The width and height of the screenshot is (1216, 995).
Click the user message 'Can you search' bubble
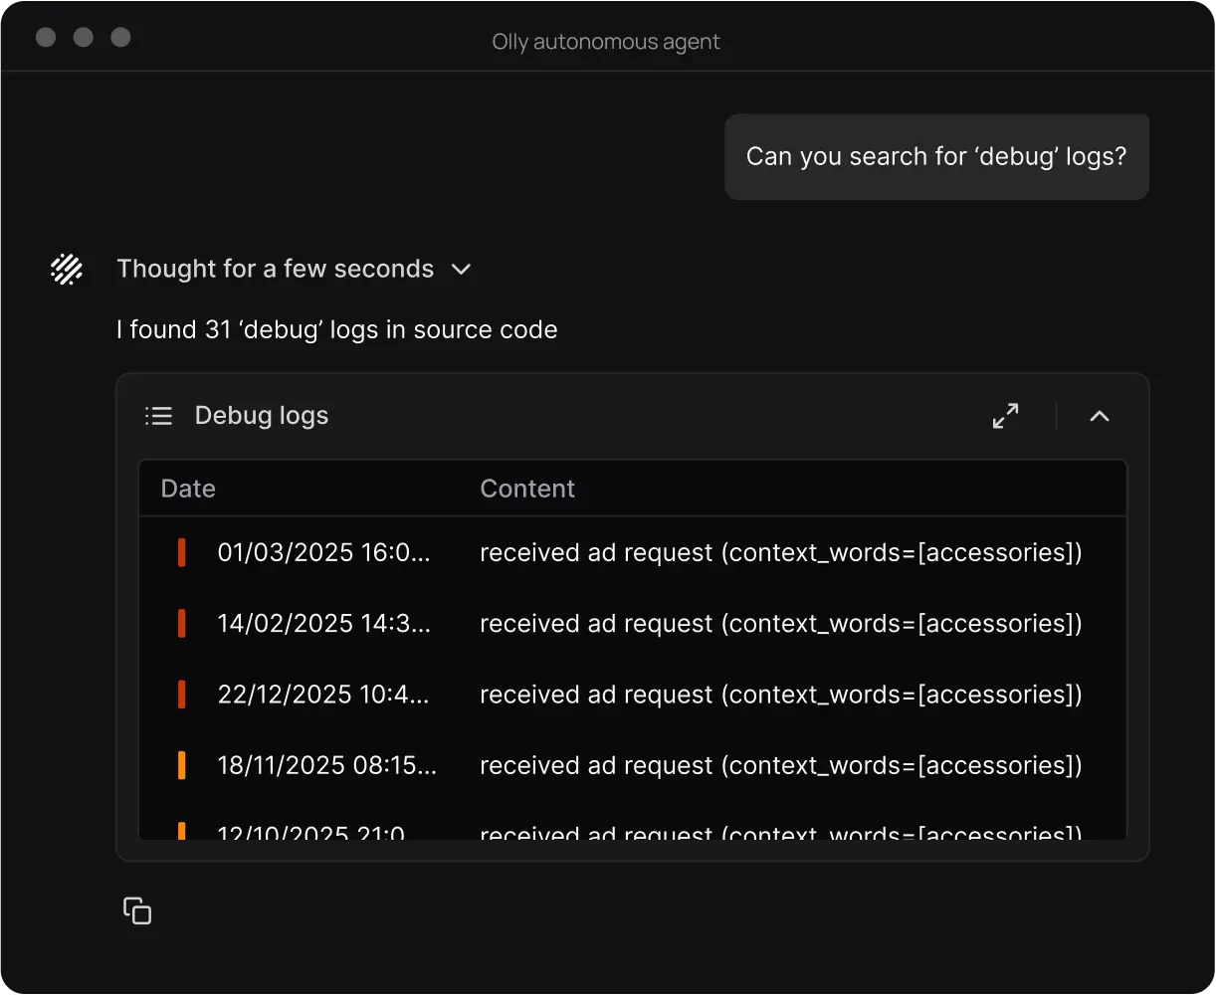pyautogui.click(x=936, y=157)
